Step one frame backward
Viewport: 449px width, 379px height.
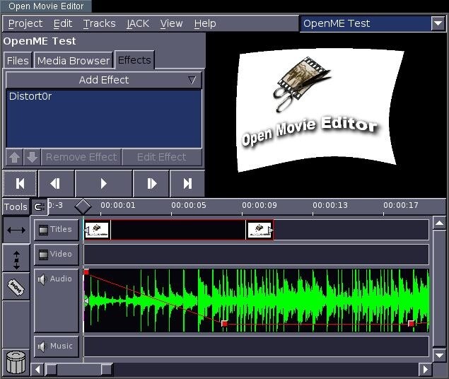(56, 183)
